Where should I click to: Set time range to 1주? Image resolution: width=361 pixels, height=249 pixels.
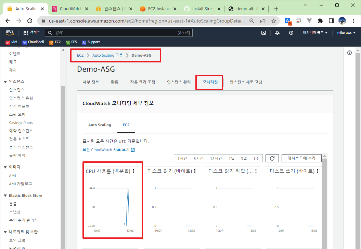point(256,159)
